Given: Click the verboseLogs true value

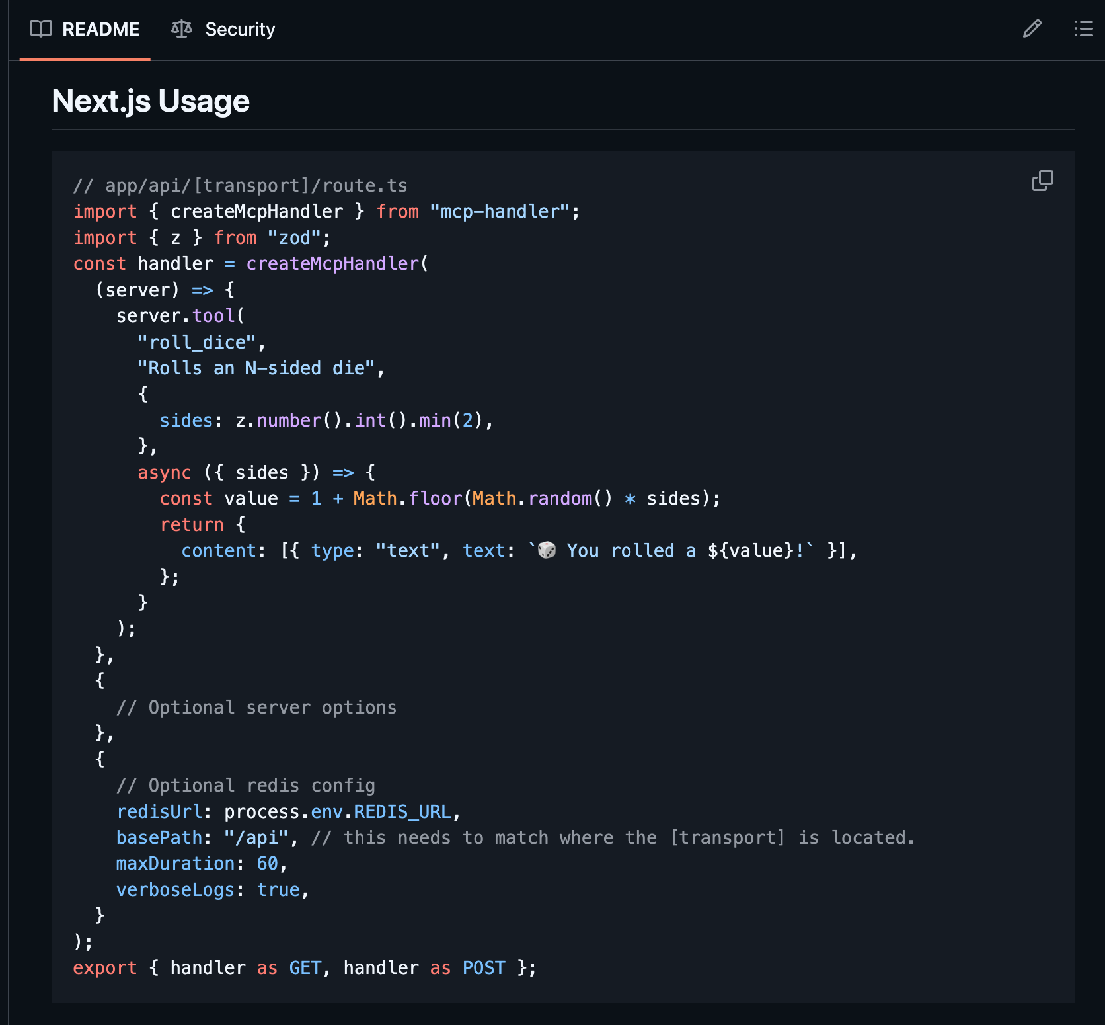Looking at the screenshot, I should pyautogui.click(x=278, y=890).
